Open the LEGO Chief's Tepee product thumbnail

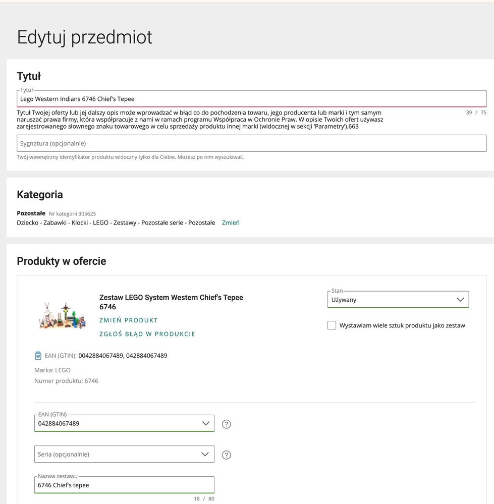point(62,315)
